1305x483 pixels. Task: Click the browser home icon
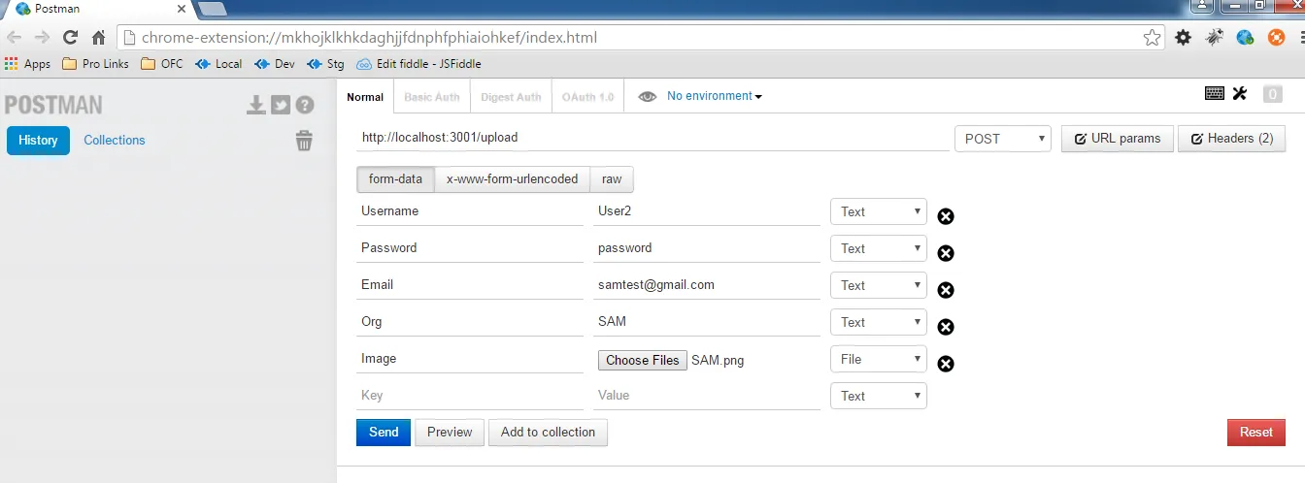click(x=98, y=38)
